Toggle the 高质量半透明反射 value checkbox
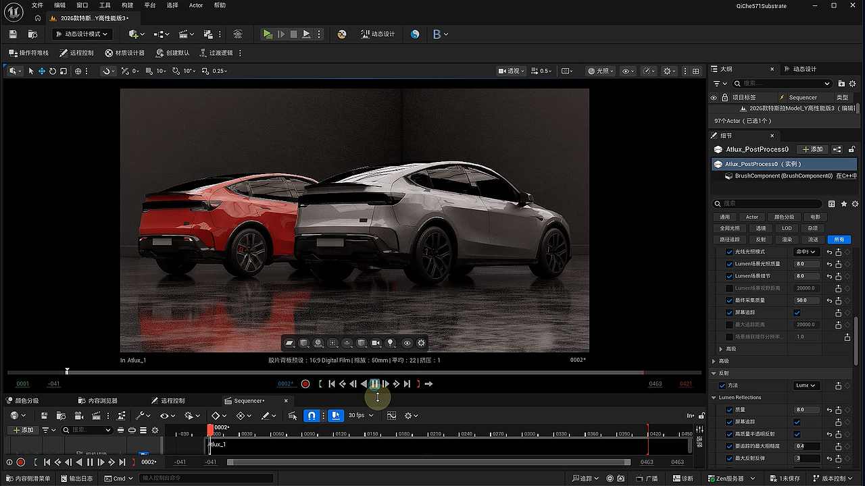The width and height of the screenshot is (865, 486). pyautogui.click(x=797, y=434)
